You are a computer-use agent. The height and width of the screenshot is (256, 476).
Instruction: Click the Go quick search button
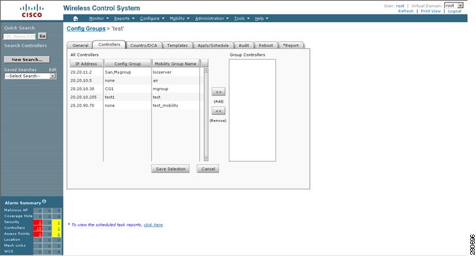(42, 36)
